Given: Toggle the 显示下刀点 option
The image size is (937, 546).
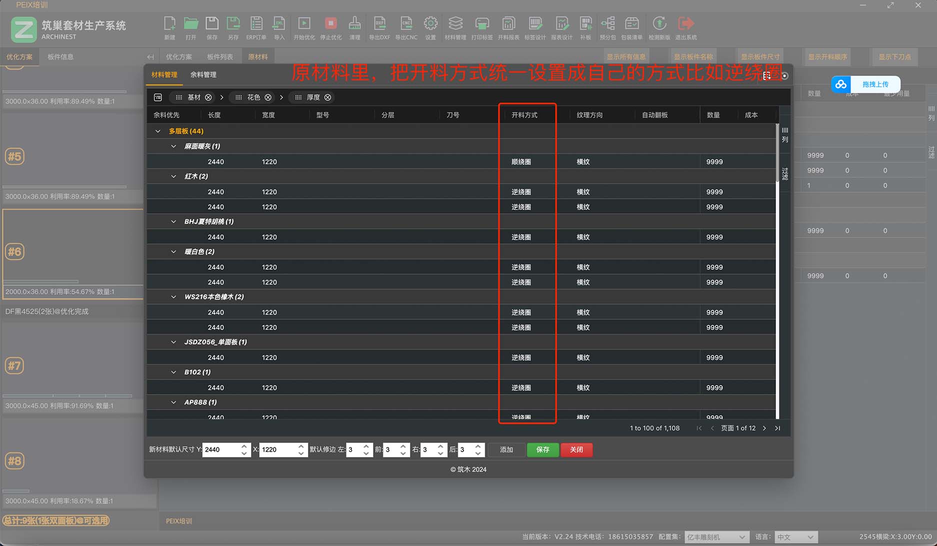Looking at the screenshot, I should [894, 57].
